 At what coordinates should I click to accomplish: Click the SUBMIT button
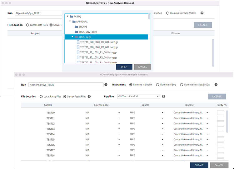[199, 165]
